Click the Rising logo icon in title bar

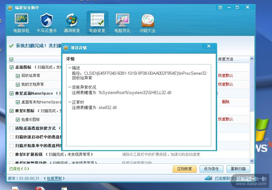pos(10,8)
